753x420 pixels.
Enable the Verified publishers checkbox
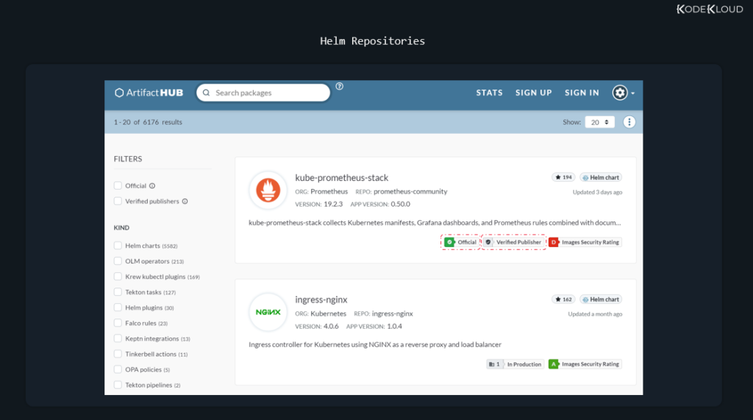[x=118, y=201]
